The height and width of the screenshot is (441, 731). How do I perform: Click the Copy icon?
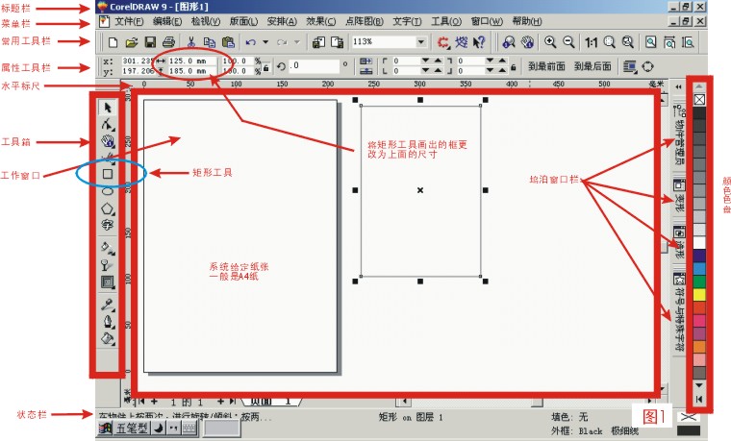coord(210,42)
